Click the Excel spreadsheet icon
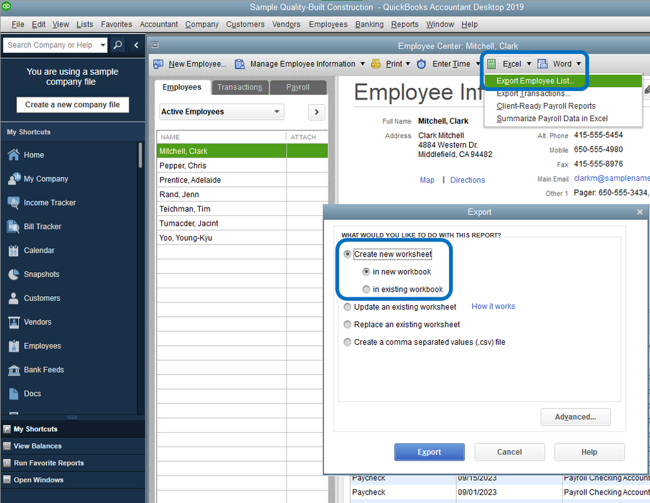 492,64
